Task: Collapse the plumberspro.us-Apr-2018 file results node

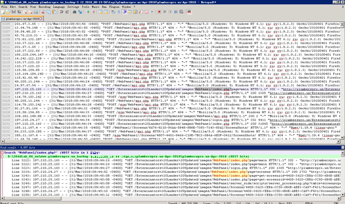Action: click(x=2, y=156)
